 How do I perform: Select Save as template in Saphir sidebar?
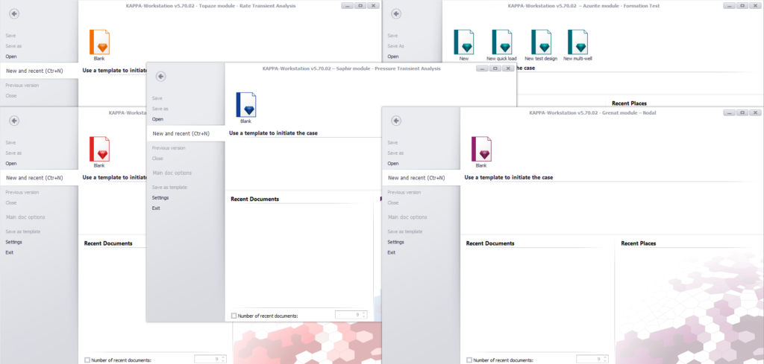pyautogui.click(x=169, y=187)
